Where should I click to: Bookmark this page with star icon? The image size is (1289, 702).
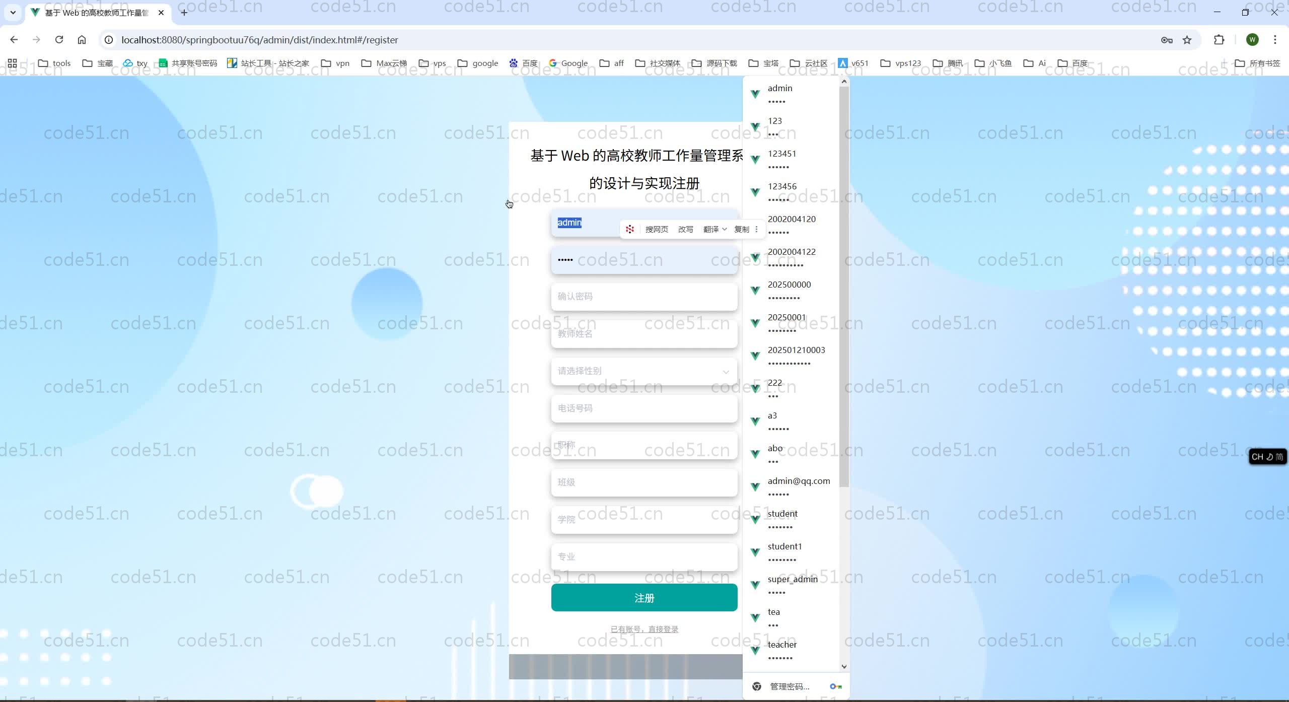1187,40
